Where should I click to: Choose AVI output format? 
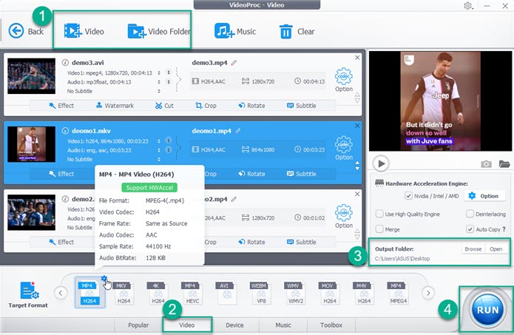(226, 293)
